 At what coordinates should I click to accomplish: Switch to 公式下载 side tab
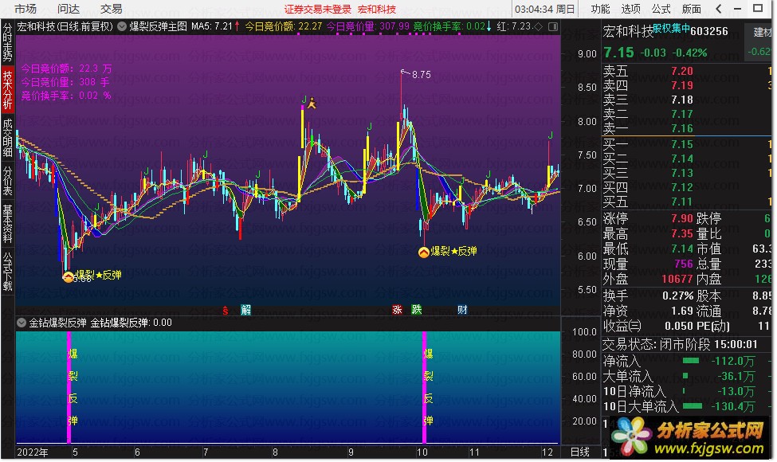click(7, 272)
